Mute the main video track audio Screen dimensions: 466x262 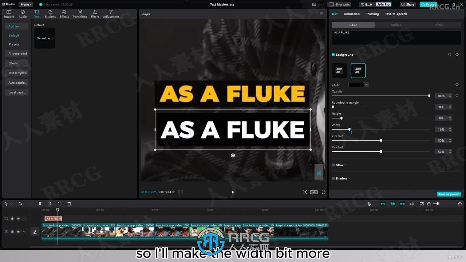[x=24, y=231]
